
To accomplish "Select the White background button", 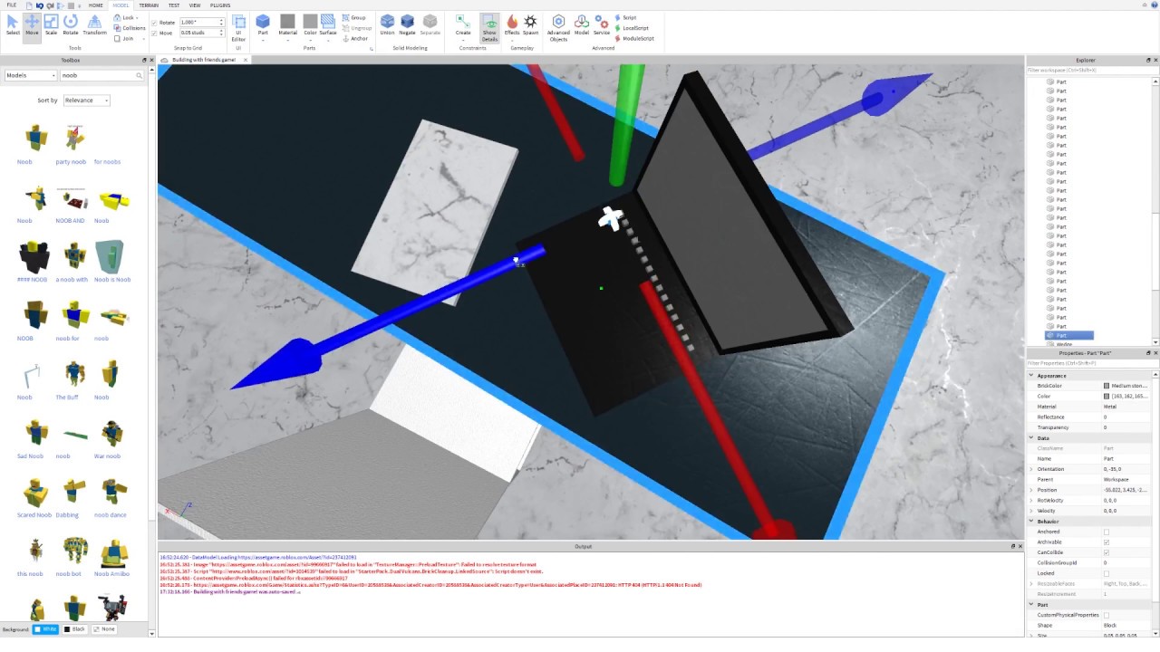I will (45, 629).
